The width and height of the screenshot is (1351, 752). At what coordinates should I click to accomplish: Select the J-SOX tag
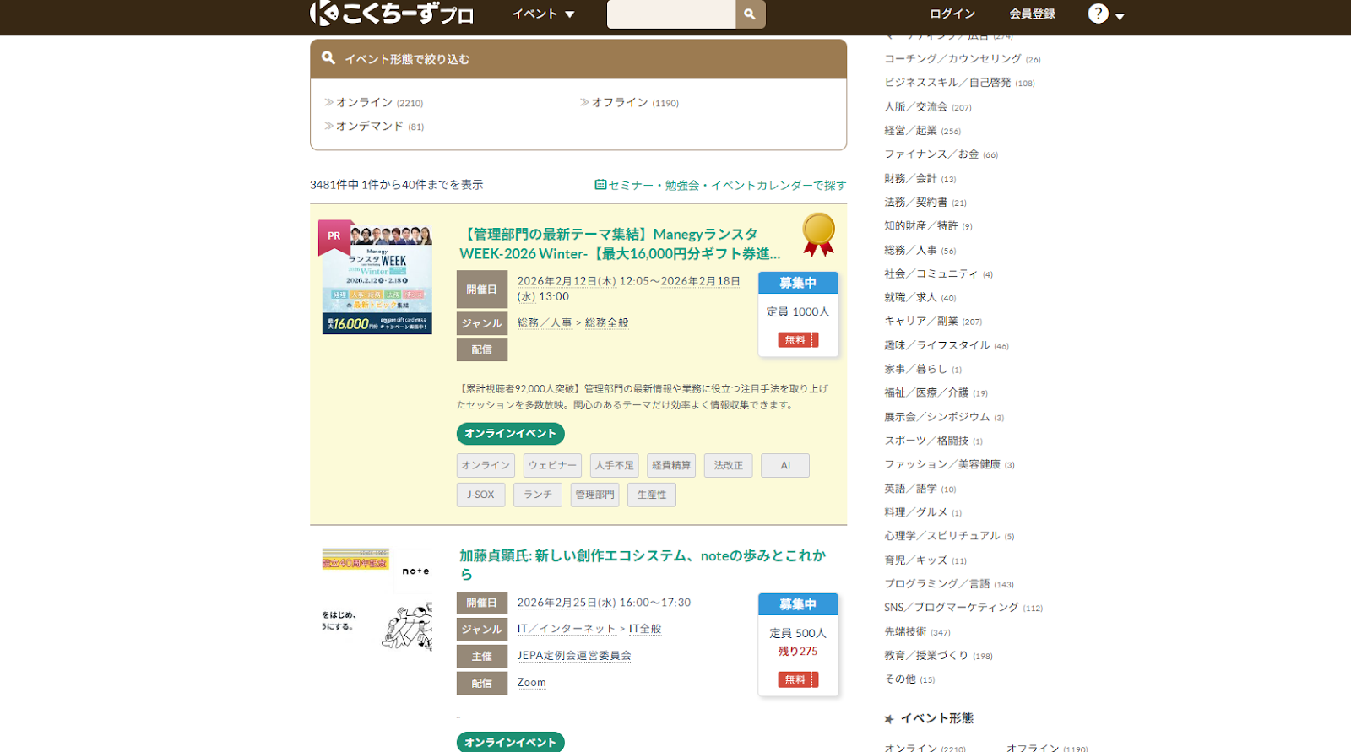pyautogui.click(x=481, y=495)
